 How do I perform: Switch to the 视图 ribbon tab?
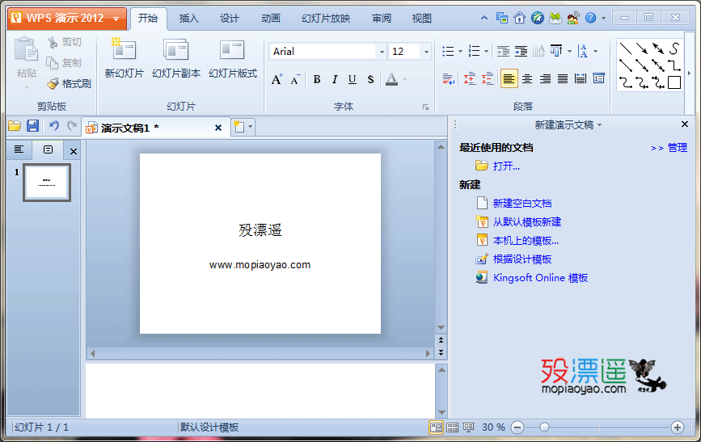coord(421,19)
